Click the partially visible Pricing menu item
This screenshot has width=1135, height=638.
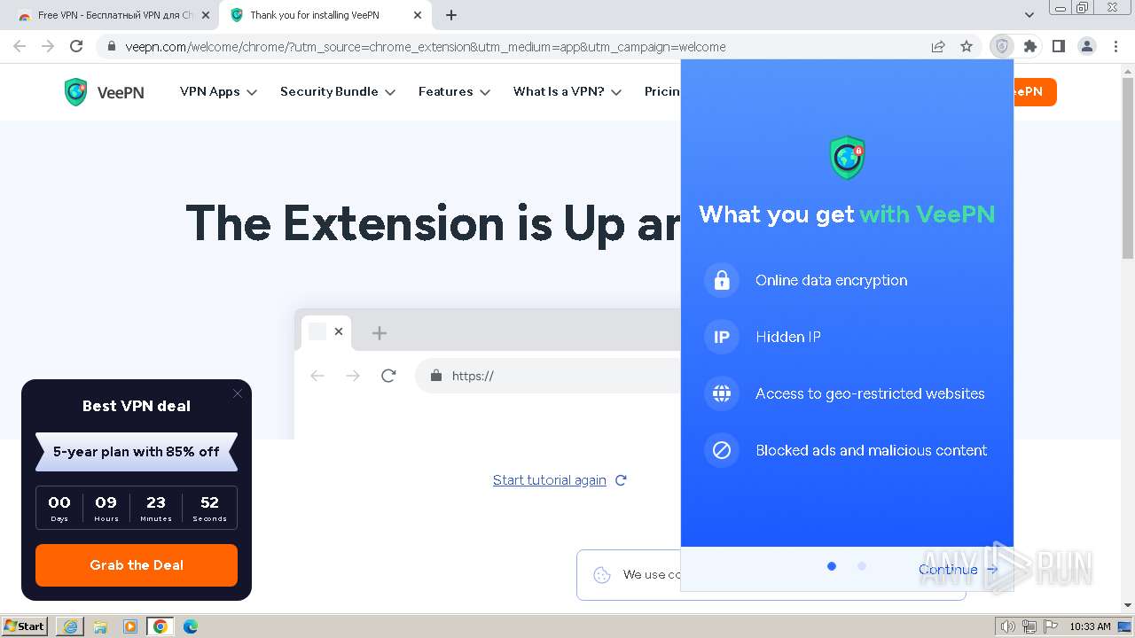click(662, 91)
